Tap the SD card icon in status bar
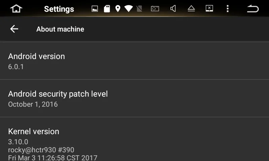269x161 pixels. [x=107, y=9]
